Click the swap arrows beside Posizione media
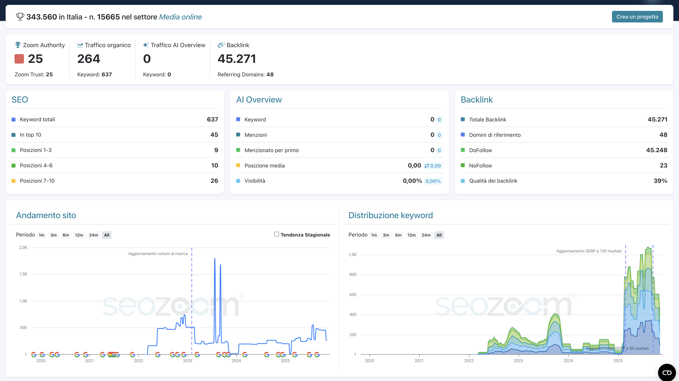This screenshot has width=679, height=381. [x=427, y=165]
